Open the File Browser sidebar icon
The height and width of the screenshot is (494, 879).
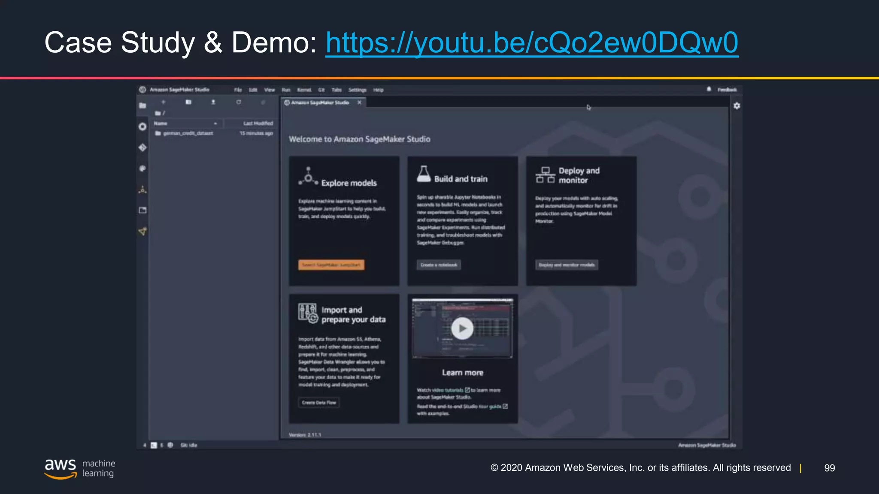142,105
